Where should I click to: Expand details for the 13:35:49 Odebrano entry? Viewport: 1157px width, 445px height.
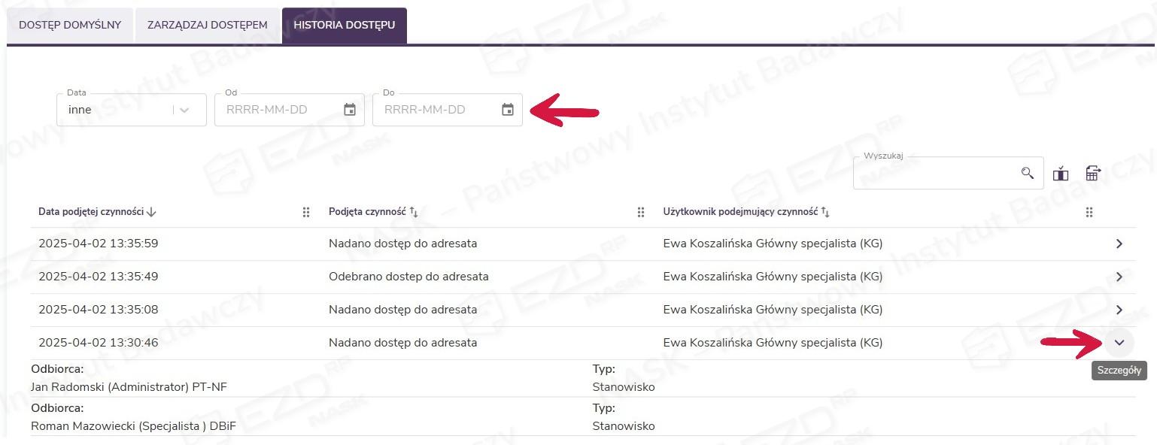1119,277
